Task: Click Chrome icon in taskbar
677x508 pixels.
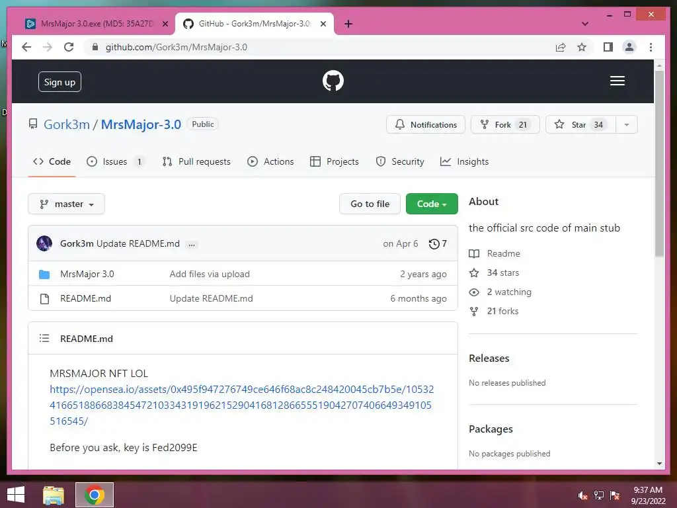Action: 94,495
